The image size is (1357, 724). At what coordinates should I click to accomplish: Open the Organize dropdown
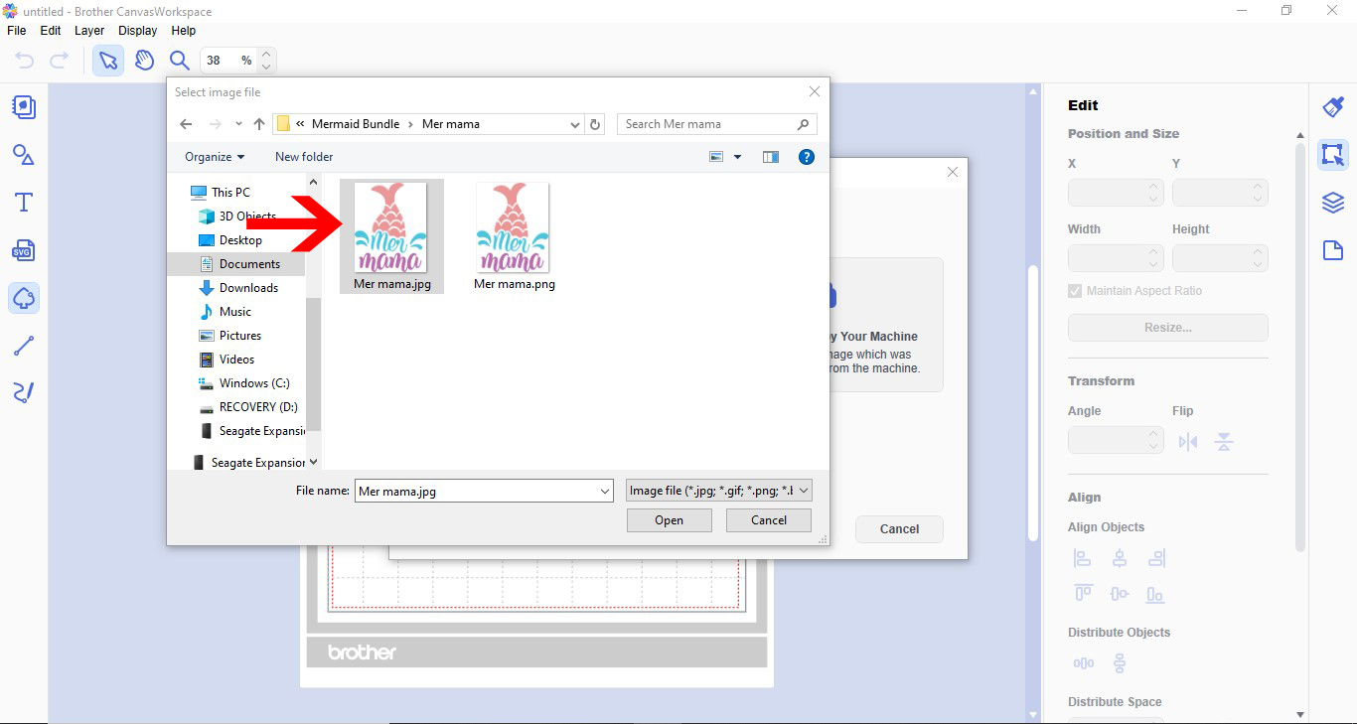click(x=215, y=157)
